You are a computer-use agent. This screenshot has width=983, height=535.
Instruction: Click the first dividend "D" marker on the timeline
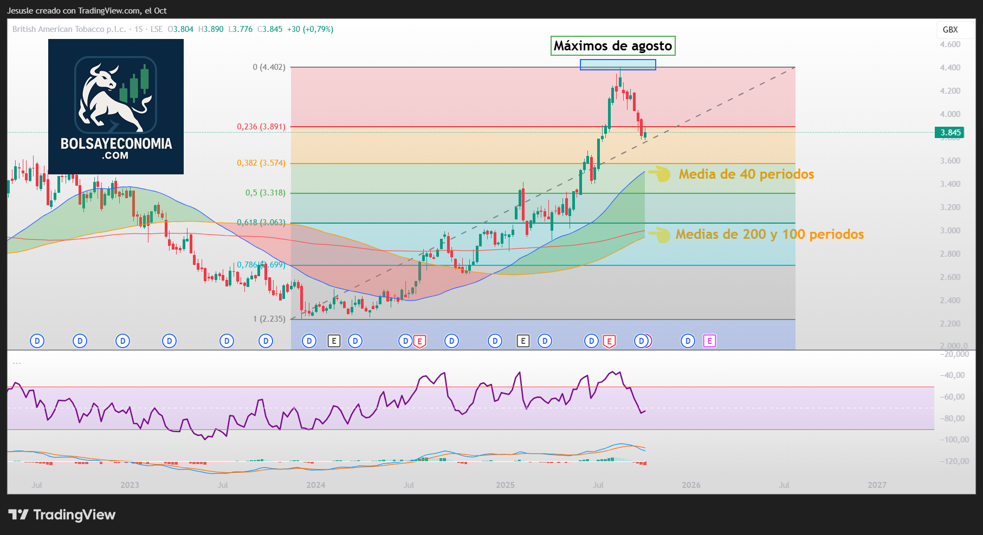(x=37, y=341)
